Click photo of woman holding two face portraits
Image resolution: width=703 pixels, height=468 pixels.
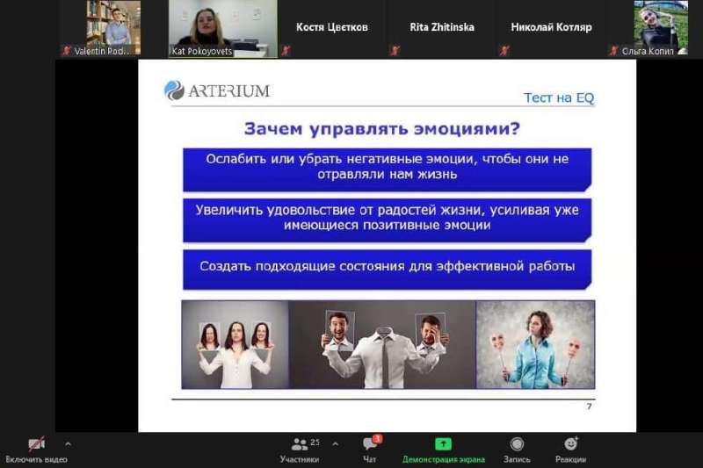235,344
